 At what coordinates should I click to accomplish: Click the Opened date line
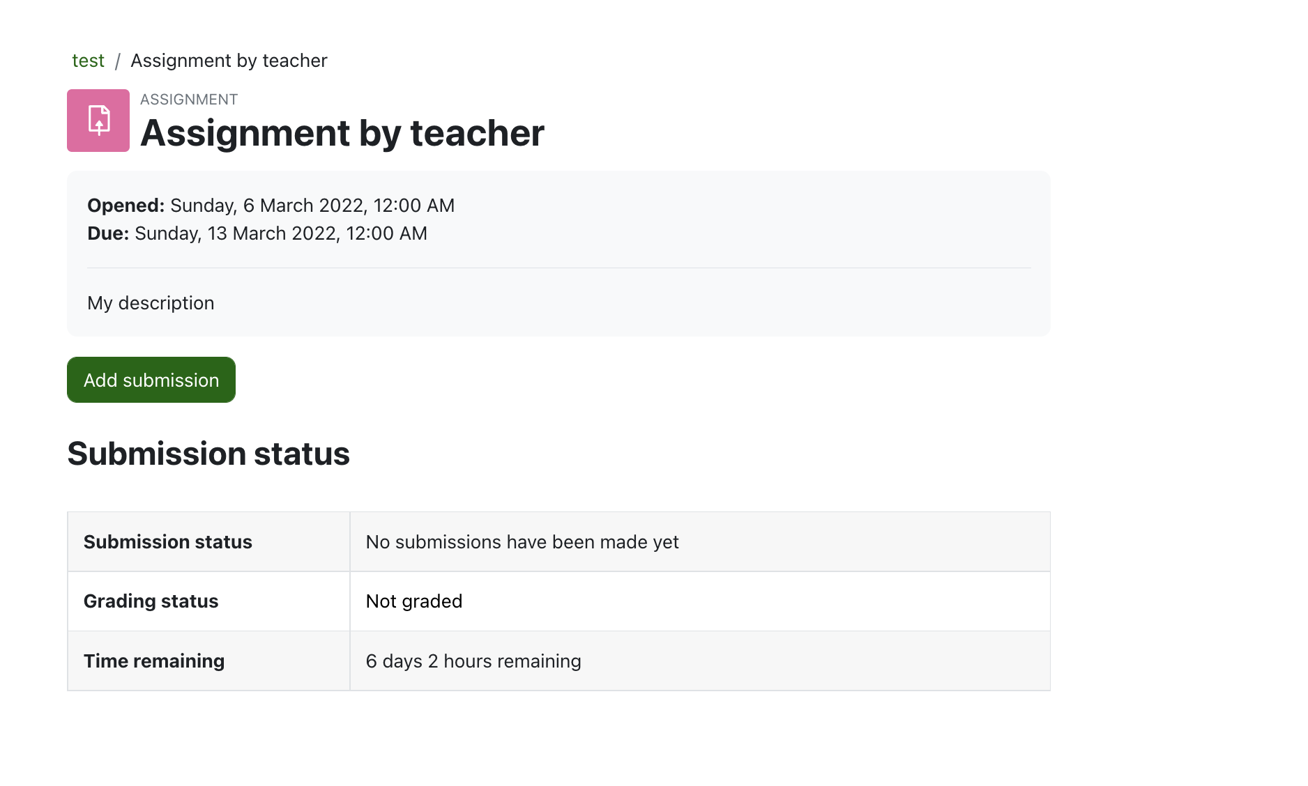point(271,206)
